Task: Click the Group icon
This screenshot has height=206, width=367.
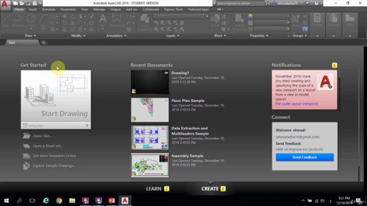Action: pos(296,21)
